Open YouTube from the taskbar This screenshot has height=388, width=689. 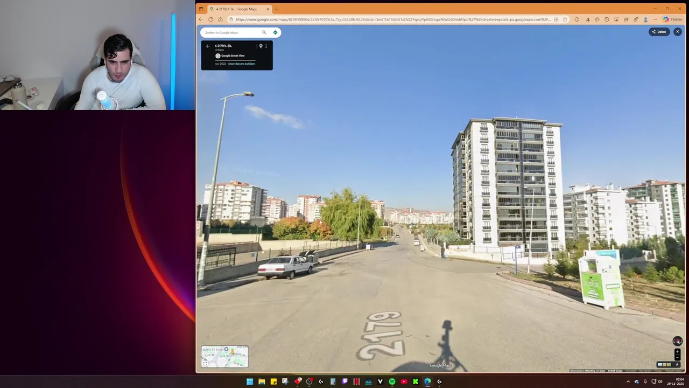pyautogui.click(x=404, y=382)
